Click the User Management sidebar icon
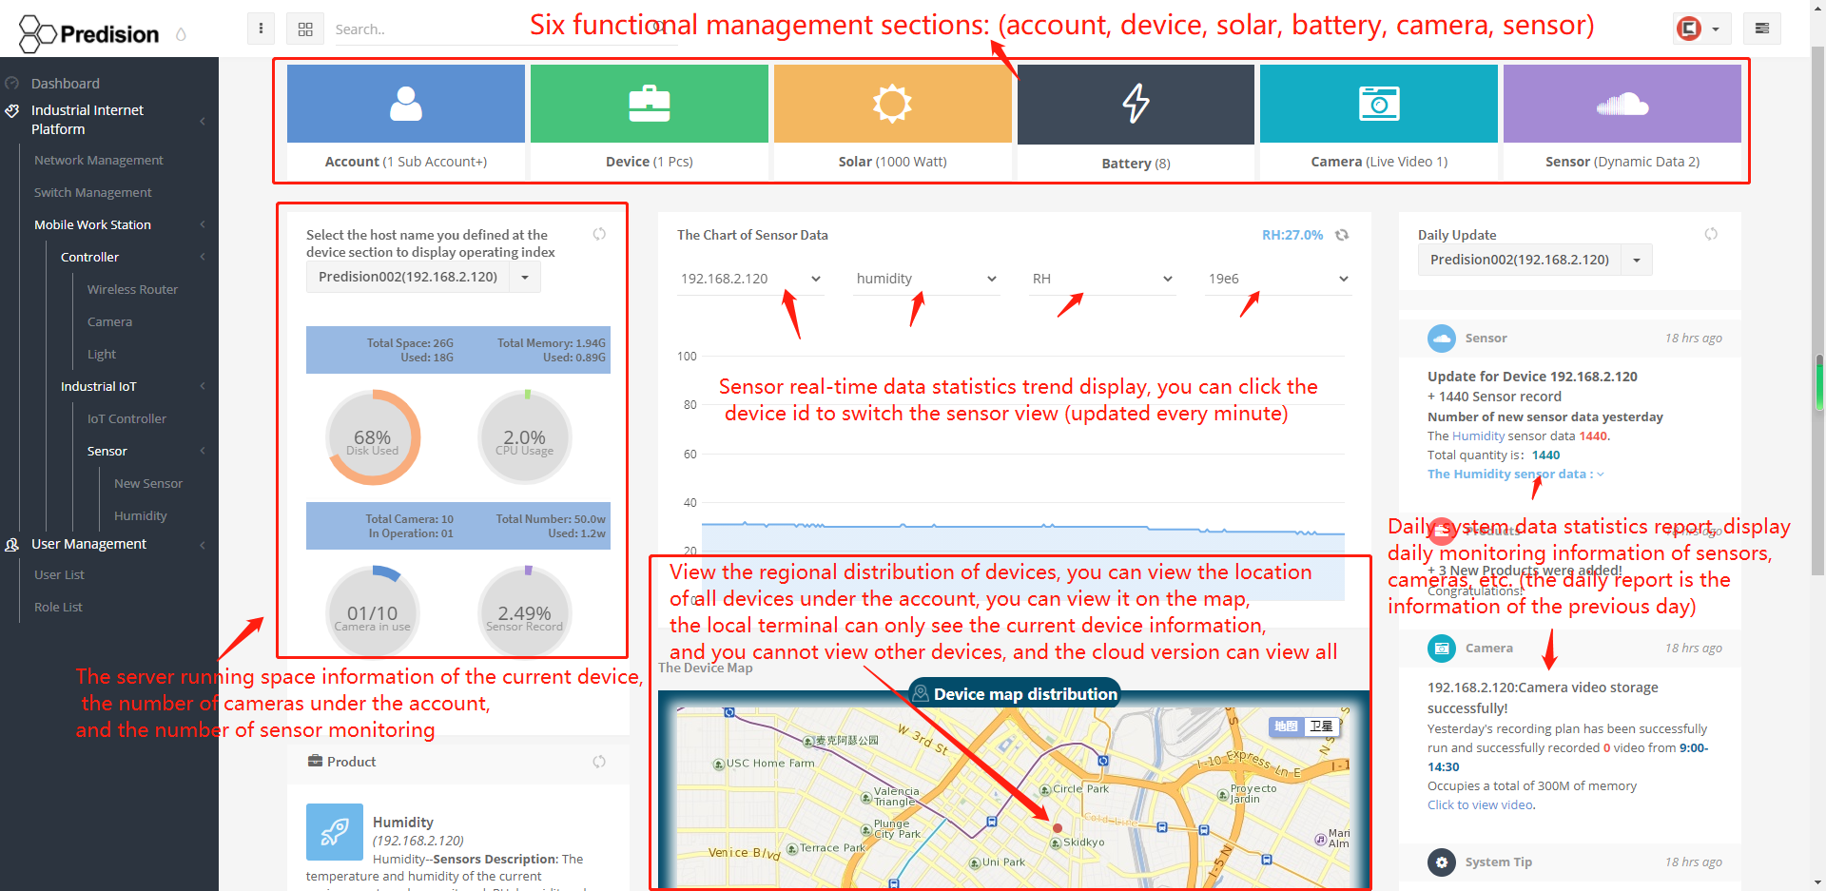Screen dimensions: 1826x891 tap(12, 545)
